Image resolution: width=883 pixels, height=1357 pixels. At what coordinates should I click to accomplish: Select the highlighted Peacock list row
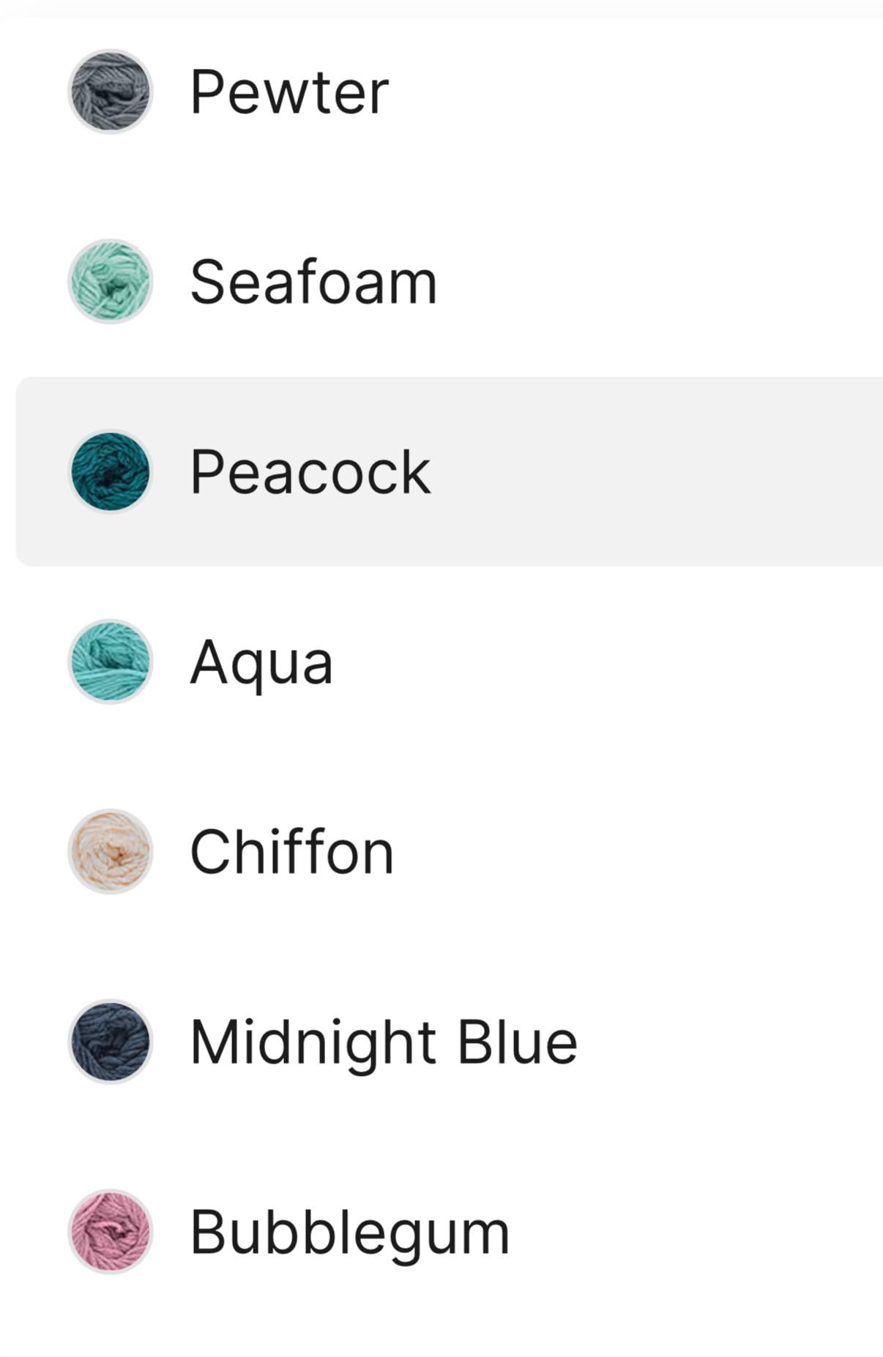click(x=513, y=471)
